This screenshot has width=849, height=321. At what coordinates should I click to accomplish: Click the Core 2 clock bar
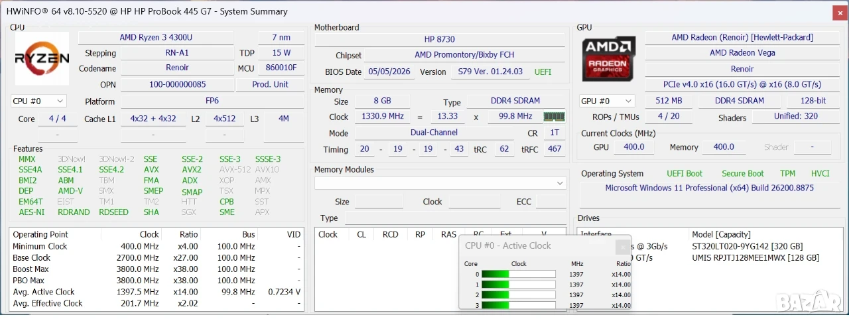point(518,294)
